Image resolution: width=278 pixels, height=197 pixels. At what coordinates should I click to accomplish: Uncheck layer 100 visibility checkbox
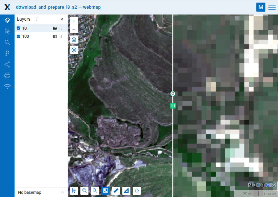click(x=19, y=36)
